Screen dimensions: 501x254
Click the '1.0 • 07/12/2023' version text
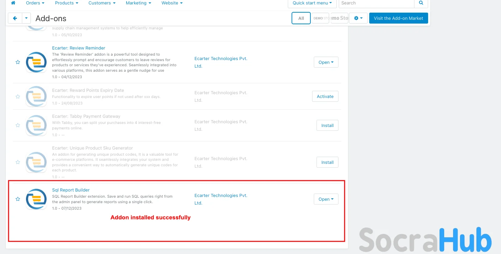click(x=67, y=208)
